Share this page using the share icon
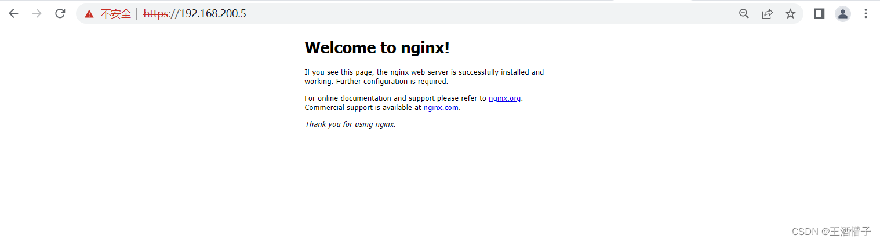The image size is (880, 242). pos(767,14)
